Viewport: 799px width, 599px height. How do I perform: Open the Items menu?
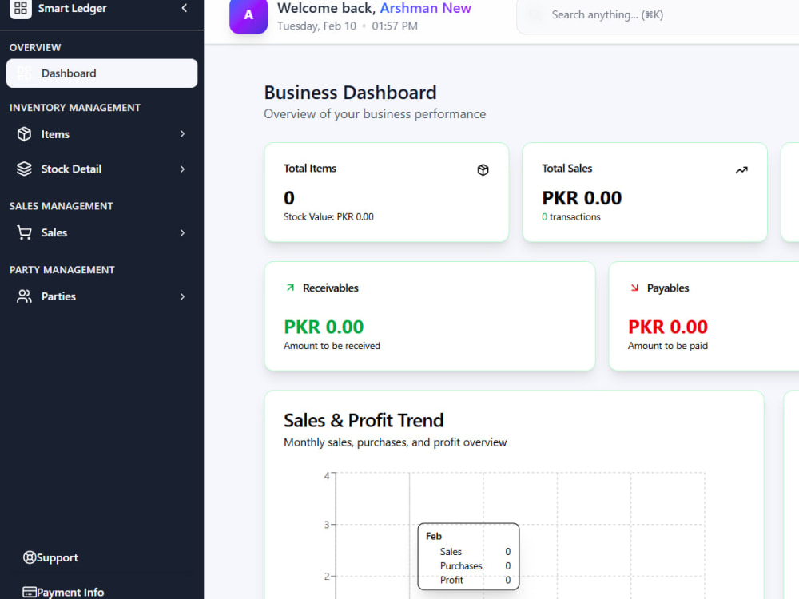tap(102, 134)
